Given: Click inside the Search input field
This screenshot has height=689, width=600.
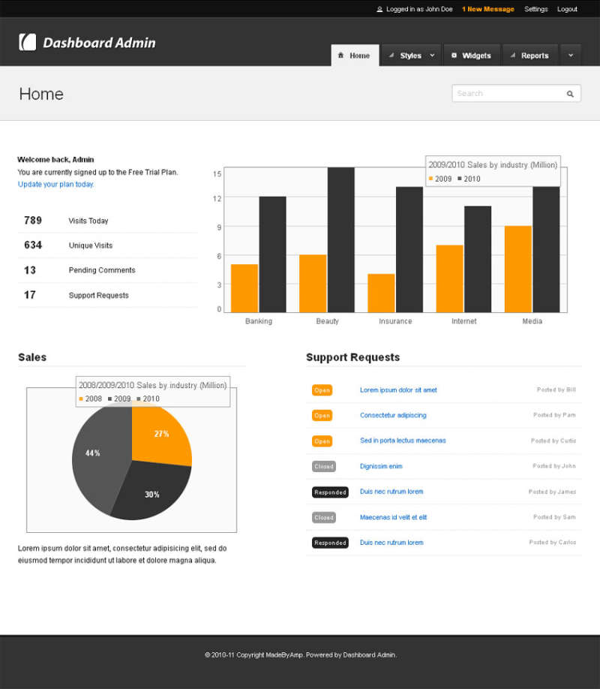Looking at the screenshot, I should point(506,94).
